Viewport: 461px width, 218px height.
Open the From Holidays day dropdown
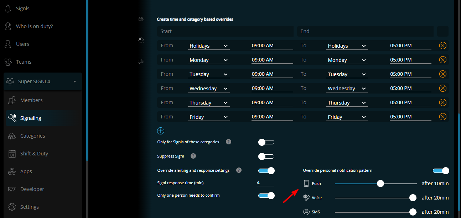coord(209,46)
